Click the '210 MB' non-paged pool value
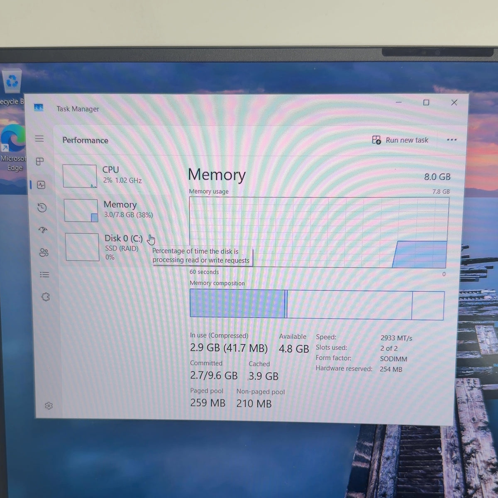This screenshot has width=498, height=498. click(254, 403)
